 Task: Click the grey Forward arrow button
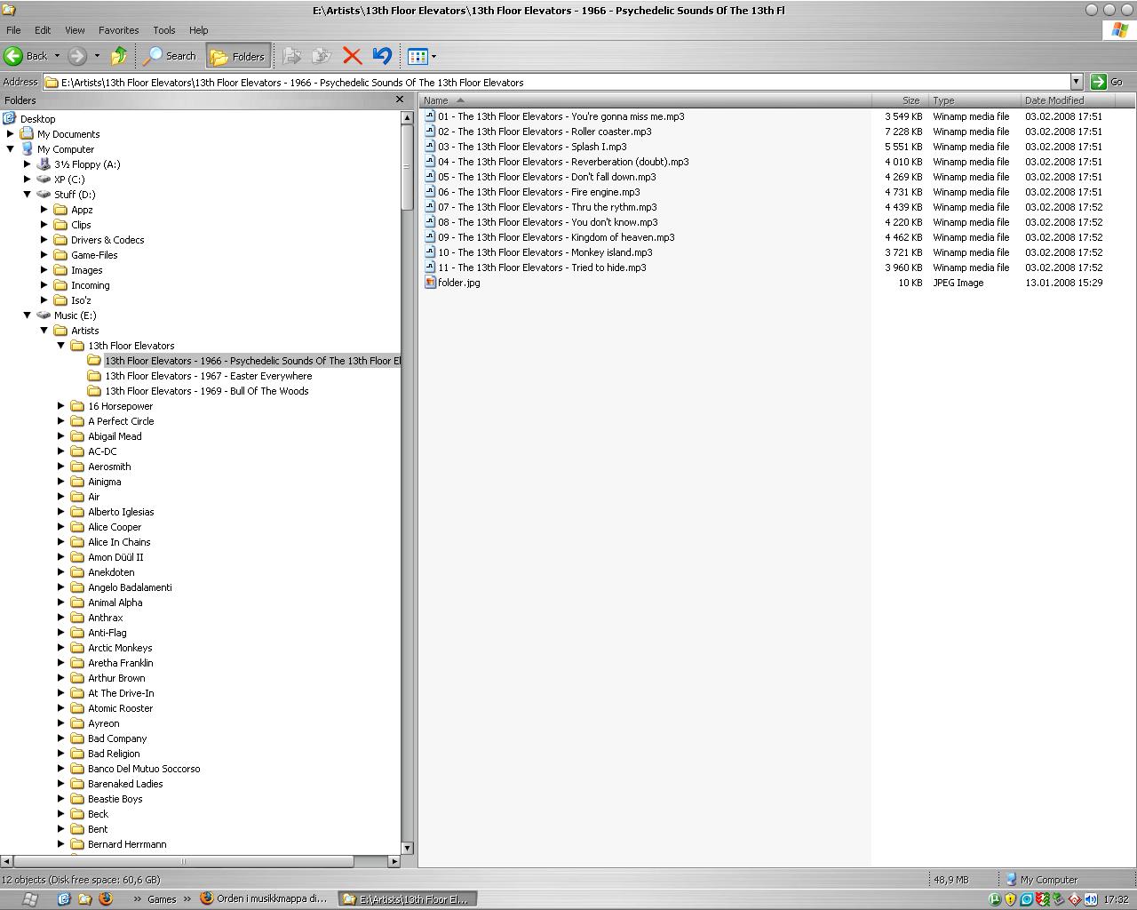tap(77, 56)
